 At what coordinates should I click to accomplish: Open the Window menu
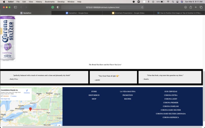pyautogui.click(x=71, y=2)
